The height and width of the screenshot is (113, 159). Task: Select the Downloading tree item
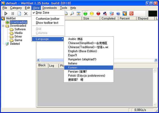point(19,22)
